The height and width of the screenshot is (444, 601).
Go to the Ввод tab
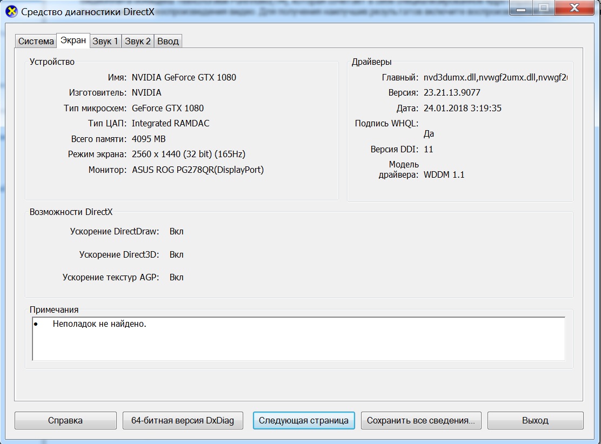[168, 41]
